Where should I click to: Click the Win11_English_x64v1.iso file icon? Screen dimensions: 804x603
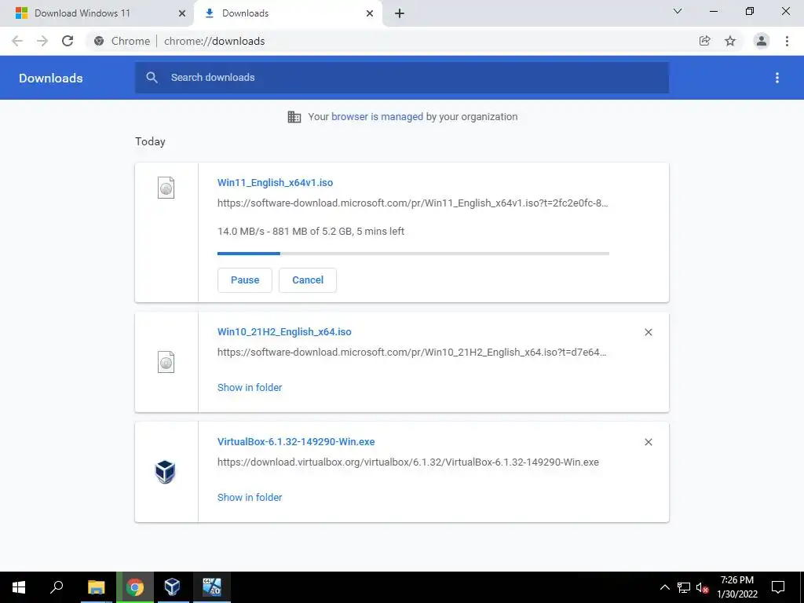[166, 188]
